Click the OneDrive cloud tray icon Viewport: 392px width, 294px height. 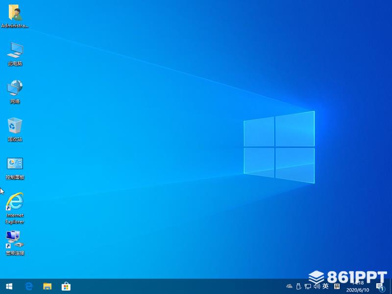point(289,286)
